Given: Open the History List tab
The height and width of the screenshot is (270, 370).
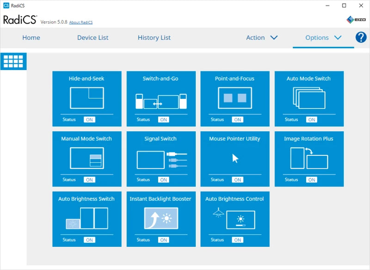Looking at the screenshot, I should pyautogui.click(x=154, y=38).
